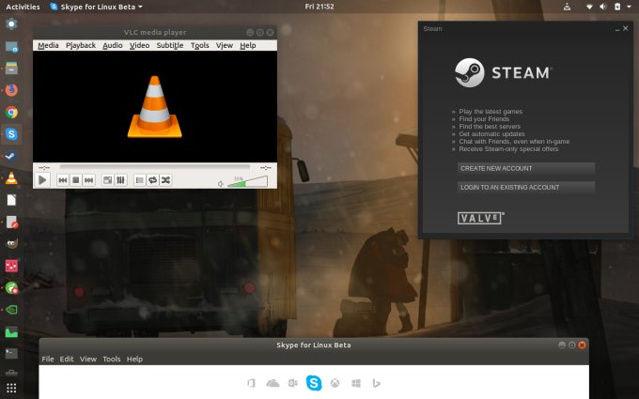Click the VLC volume slider

246,181
